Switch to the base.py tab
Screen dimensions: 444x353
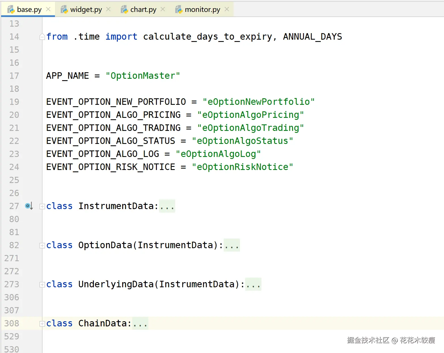28,9
